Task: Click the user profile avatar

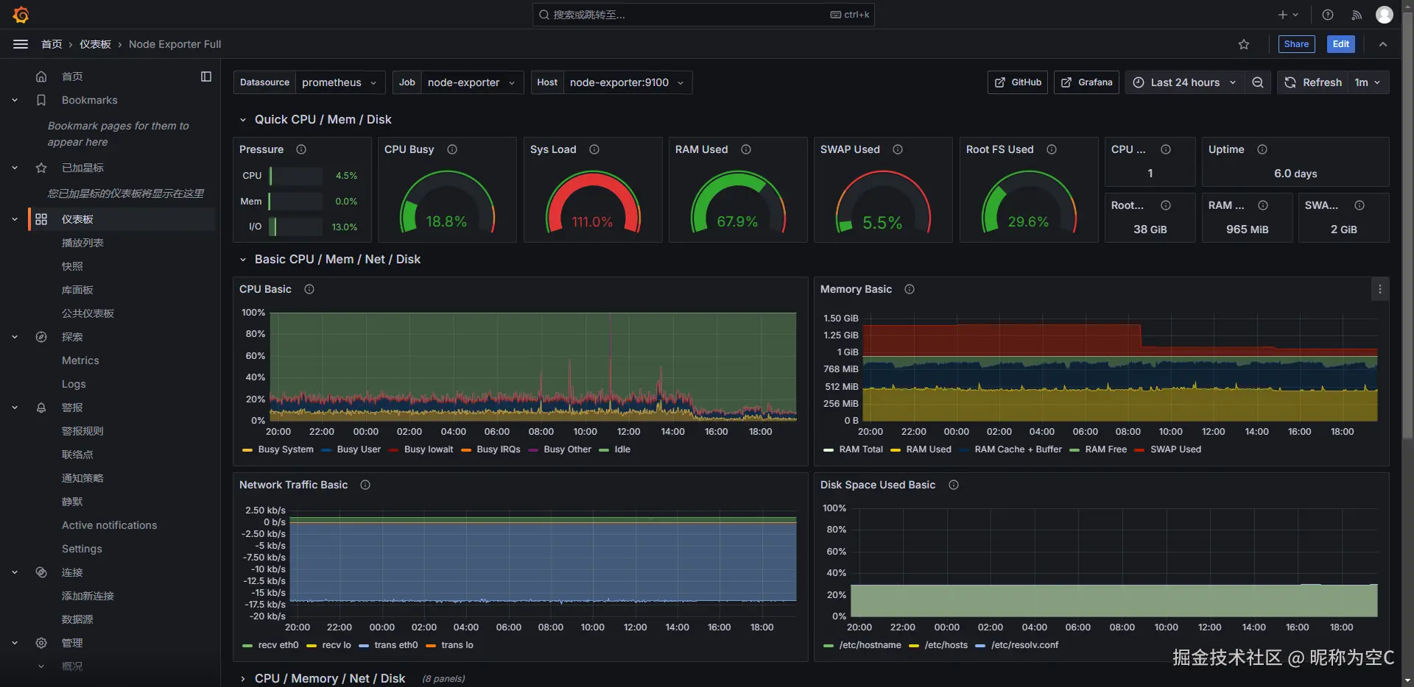Action: tap(1385, 15)
